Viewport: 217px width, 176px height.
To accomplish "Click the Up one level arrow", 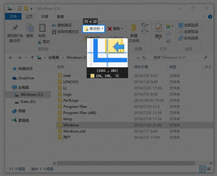I will click(32, 58).
